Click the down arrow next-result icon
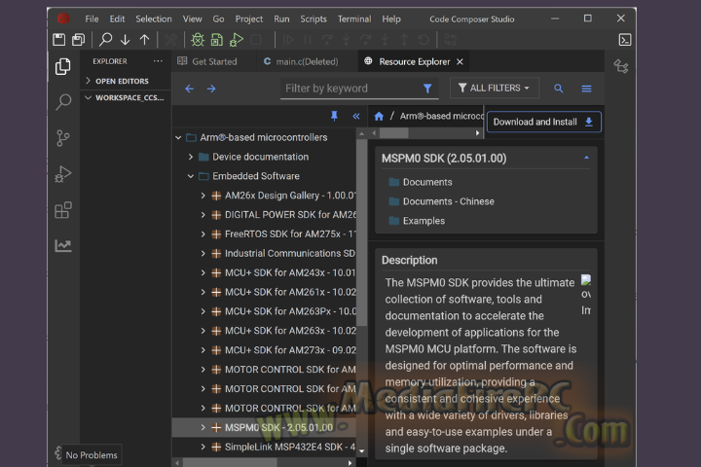701x467 pixels. [x=126, y=40]
